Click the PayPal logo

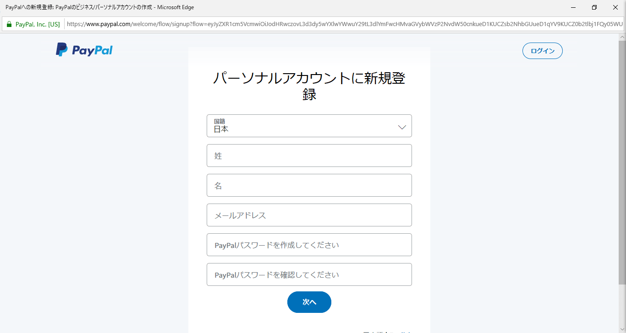tap(84, 50)
